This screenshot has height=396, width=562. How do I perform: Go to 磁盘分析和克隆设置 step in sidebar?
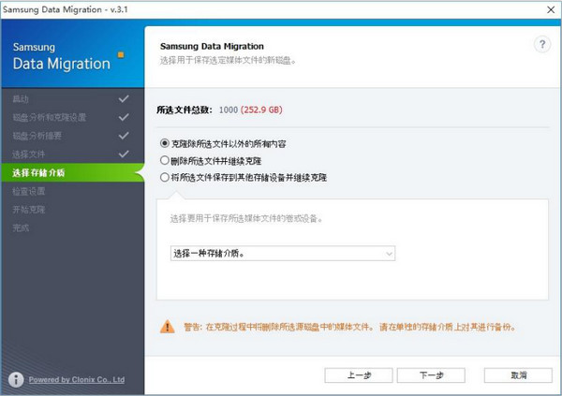(49, 117)
